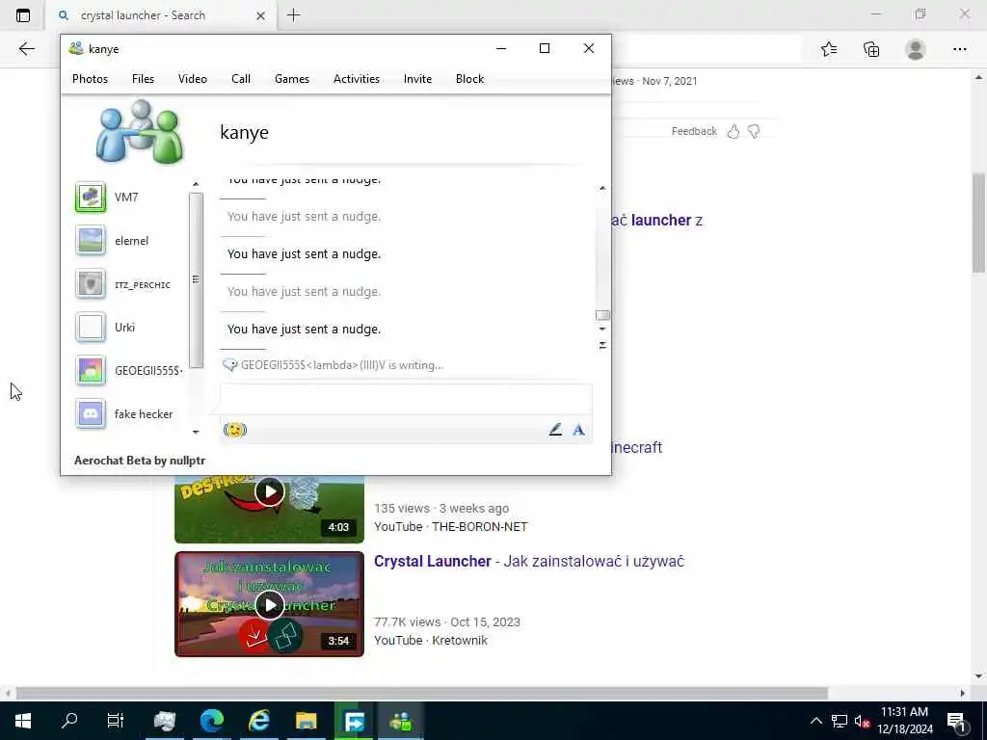The width and height of the screenshot is (987, 740).
Task: Select the fake hecker Discord avatar
Action: [x=91, y=414]
